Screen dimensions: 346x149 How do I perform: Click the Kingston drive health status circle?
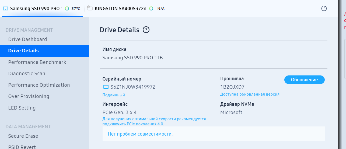[x=151, y=9]
